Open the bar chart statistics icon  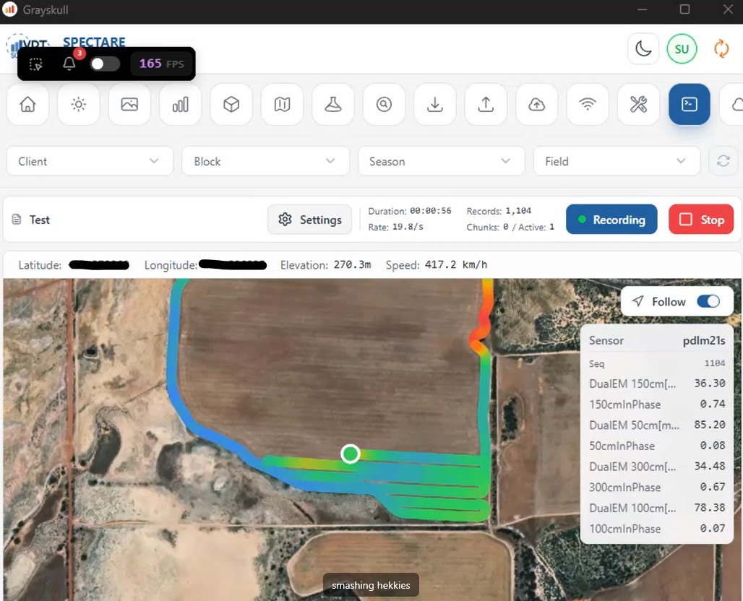pyautogui.click(x=181, y=104)
